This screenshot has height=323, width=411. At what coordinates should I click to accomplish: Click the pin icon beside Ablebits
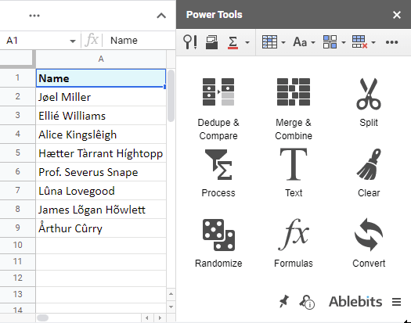[284, 302]
